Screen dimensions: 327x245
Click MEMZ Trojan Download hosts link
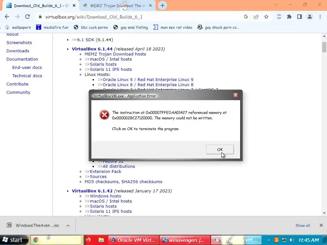pos(115,54)
